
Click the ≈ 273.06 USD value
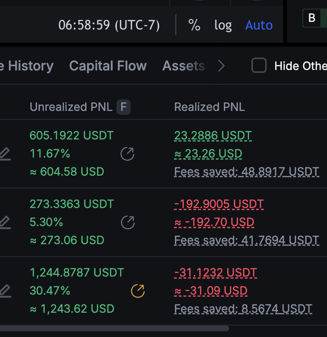click(67, 240)
